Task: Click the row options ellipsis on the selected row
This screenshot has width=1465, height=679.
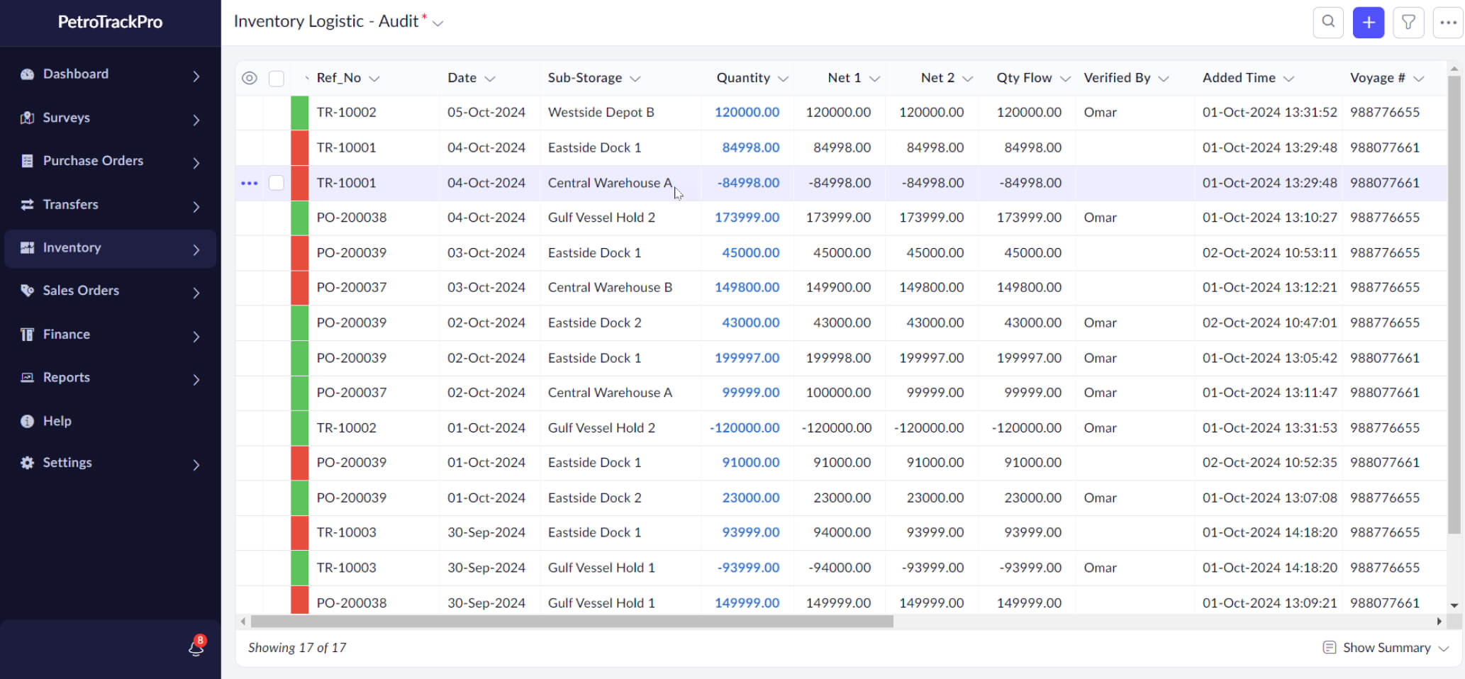Action: [249, 182]
